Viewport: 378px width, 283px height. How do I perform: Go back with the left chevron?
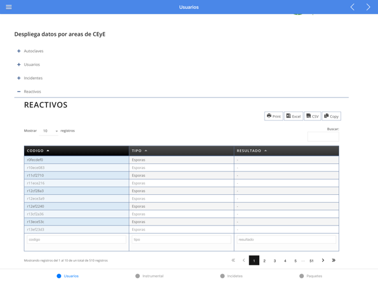click(353, 7)
